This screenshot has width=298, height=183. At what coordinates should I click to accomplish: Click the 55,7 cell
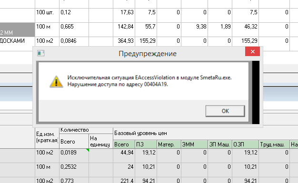(x=146, y=29)
